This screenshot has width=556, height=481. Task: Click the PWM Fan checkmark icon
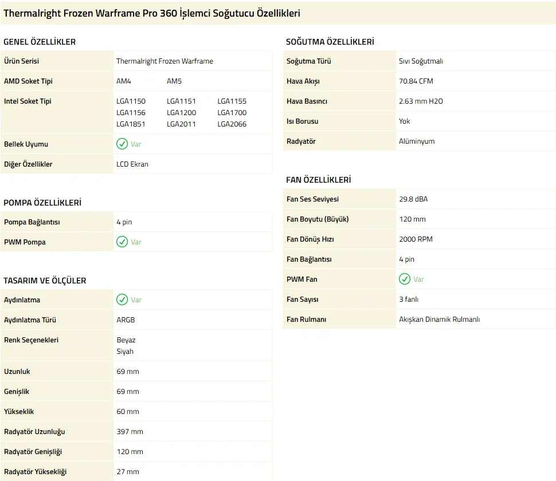pos(405,279)
